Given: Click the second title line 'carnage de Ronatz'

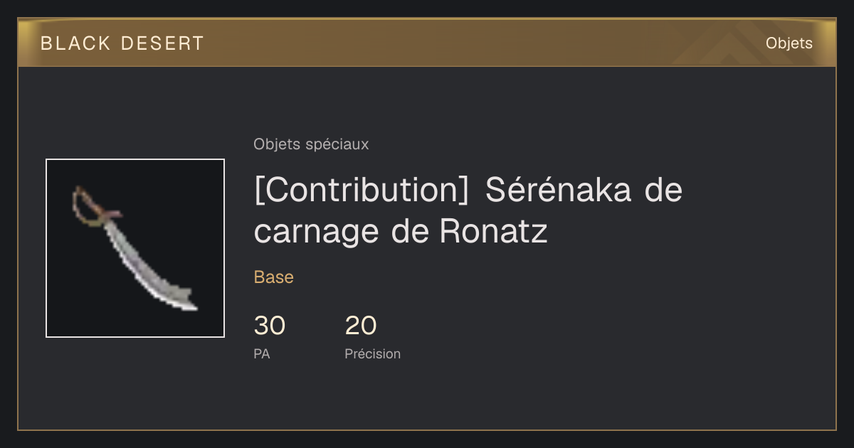Looking at the screenshot, I should point(401,232).
